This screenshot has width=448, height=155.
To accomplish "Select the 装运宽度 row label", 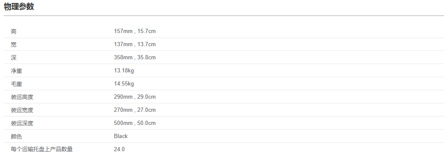I will click(22, 110).
